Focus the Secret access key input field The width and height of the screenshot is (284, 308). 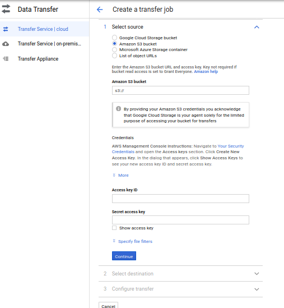180,220
